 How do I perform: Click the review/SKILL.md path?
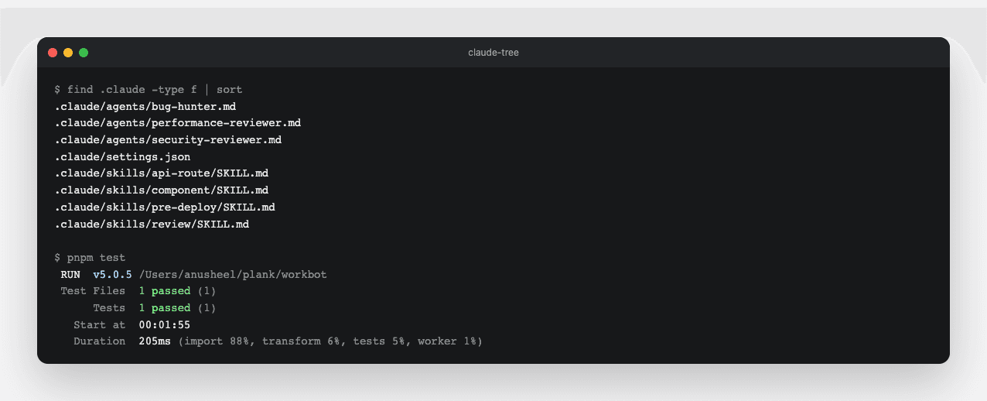152,224
